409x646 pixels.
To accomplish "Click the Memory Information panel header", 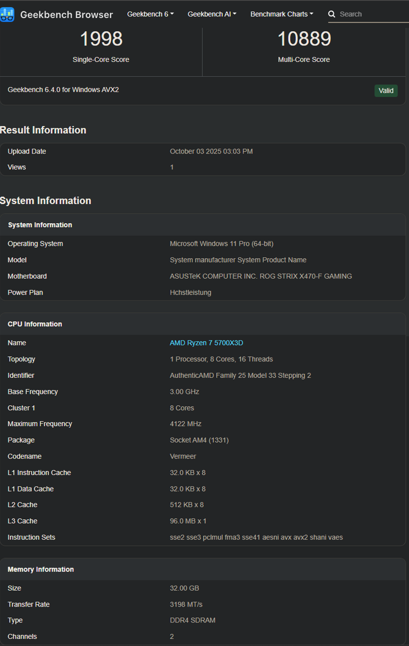I will 41,569.
